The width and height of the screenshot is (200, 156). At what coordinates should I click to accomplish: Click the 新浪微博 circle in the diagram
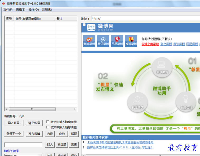[162, 67]
